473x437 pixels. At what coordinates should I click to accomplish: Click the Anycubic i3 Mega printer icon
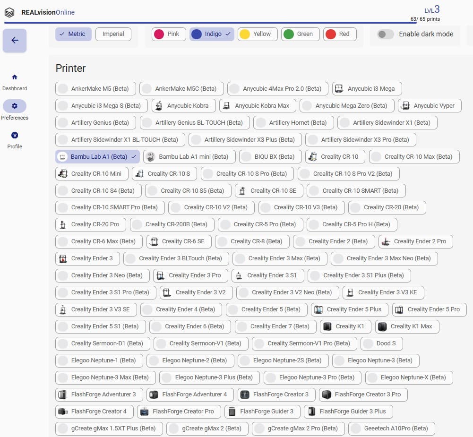(339, 89)
